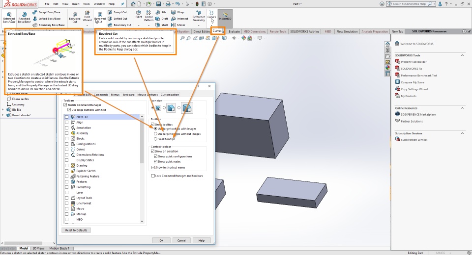Collapse the Subscription Services section

coord(462,133)
